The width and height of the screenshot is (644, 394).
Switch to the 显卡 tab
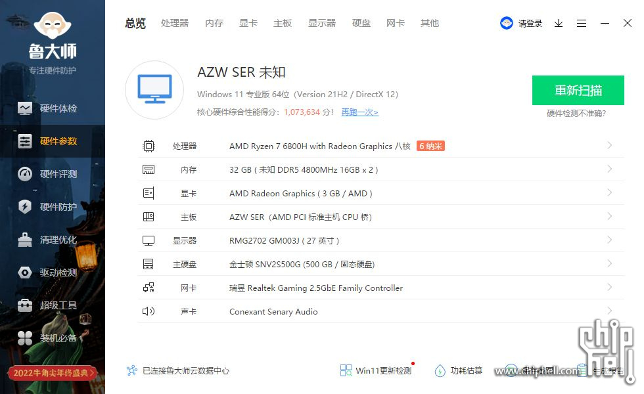248,24
